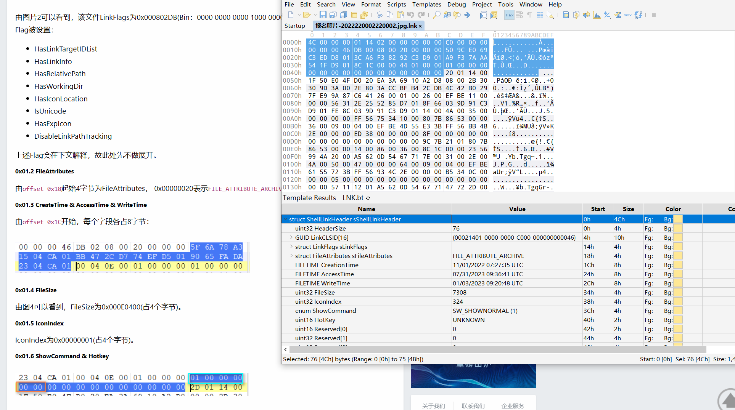Image resolution: width=735 pixels, height=410 pixels.
Task: Open the Search menu
Action: click(x=326, y=4)
